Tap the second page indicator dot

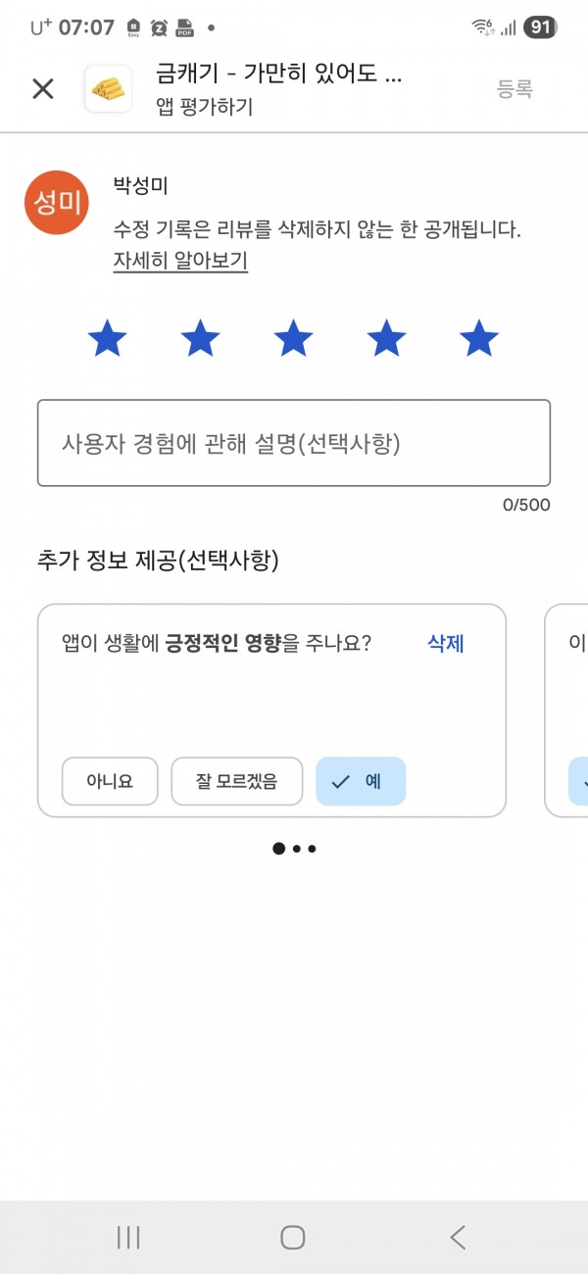(x=296, y=849)
